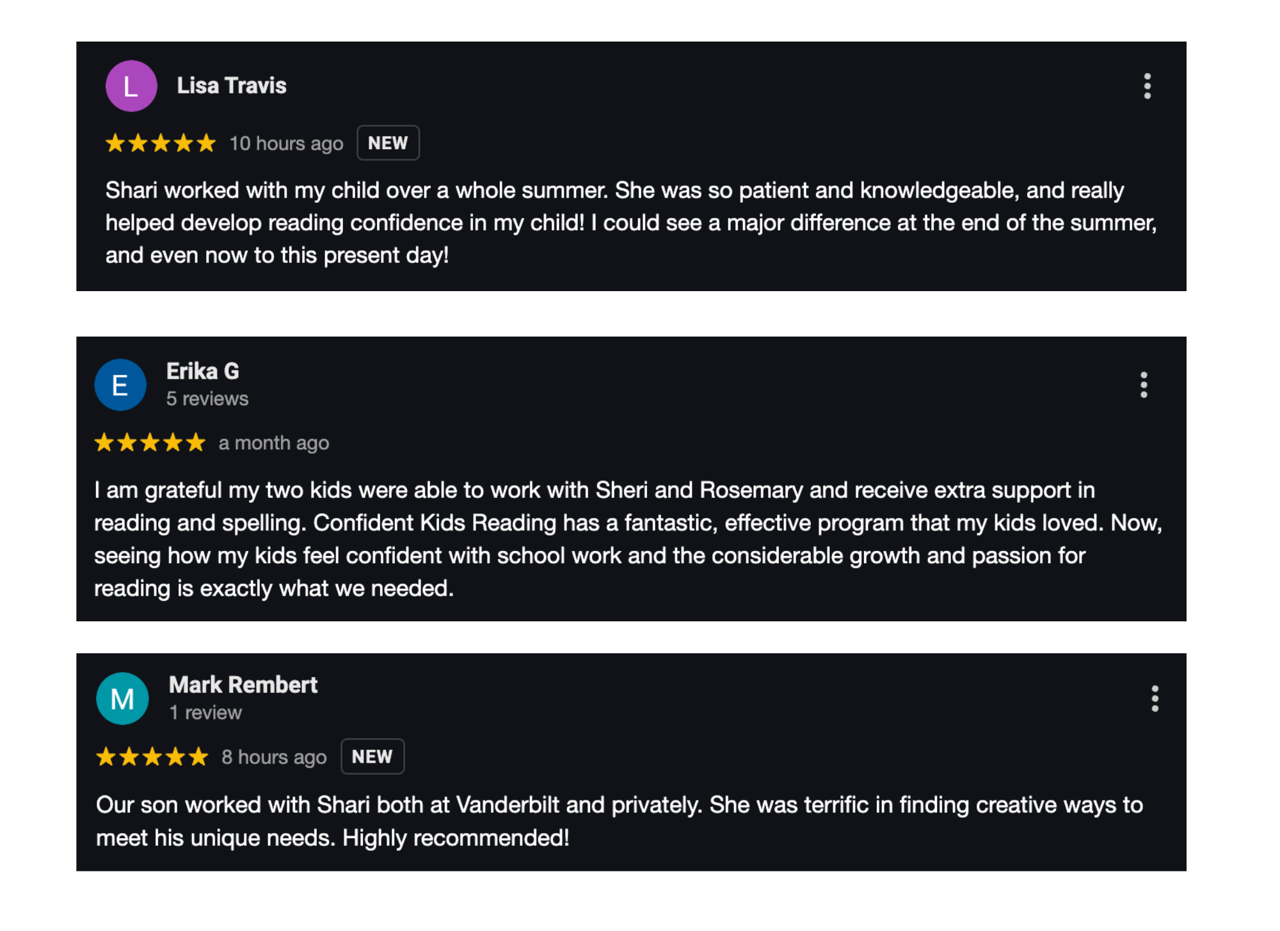Click the 10 hours ago timestamp
1280x931 pixels.
pos(286,143)
